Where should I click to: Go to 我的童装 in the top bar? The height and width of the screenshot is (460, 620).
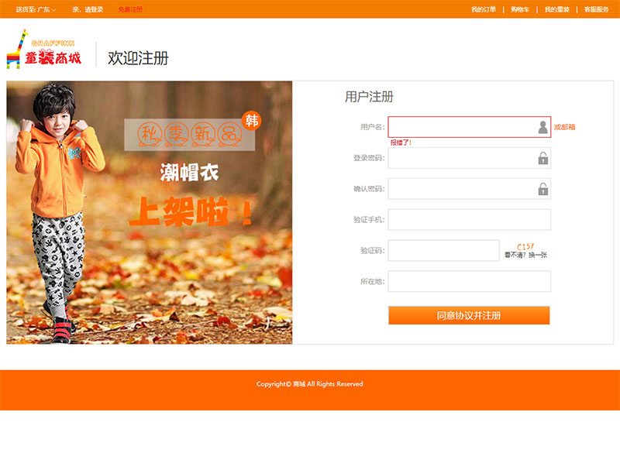pyautogui.click(x=556, y=9)
